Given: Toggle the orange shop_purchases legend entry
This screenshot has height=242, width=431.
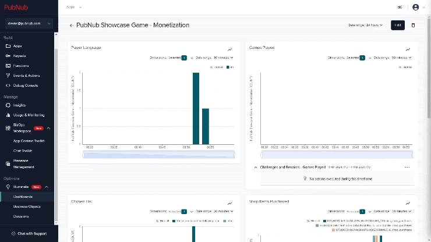Looking at the screenshot, I should coord(372,230).
